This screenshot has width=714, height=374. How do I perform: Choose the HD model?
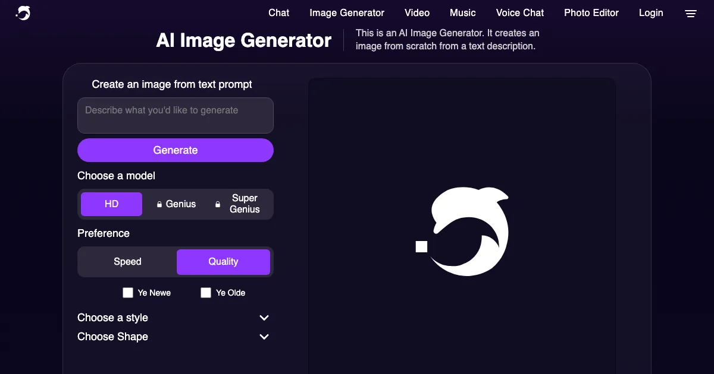pyautogui.click(x=112, y=204)
